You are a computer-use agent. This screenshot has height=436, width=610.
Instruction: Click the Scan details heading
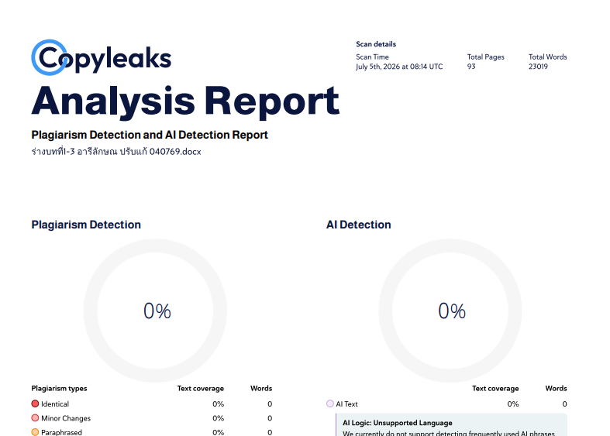click(x=376, y=44)
